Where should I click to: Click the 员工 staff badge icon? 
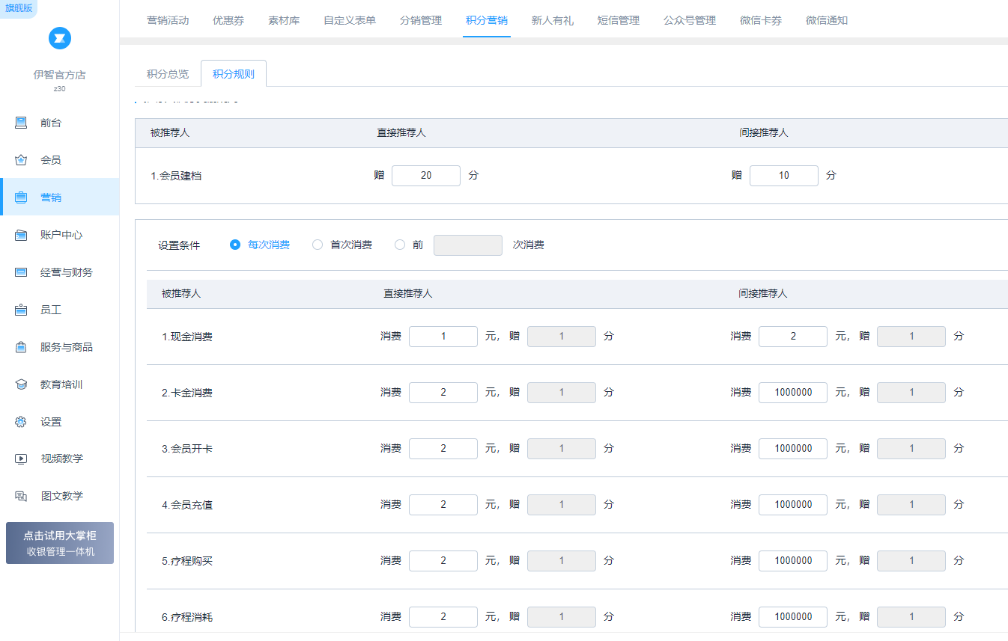coord(21,310)
